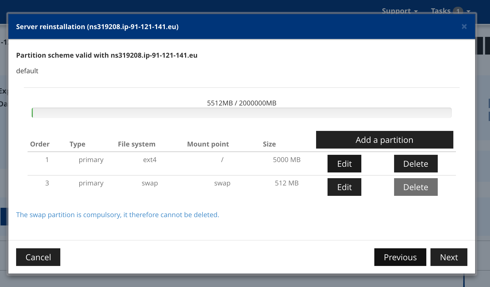
Task: Cancel the server reinstallation
Action: click(x=38, y=257)
